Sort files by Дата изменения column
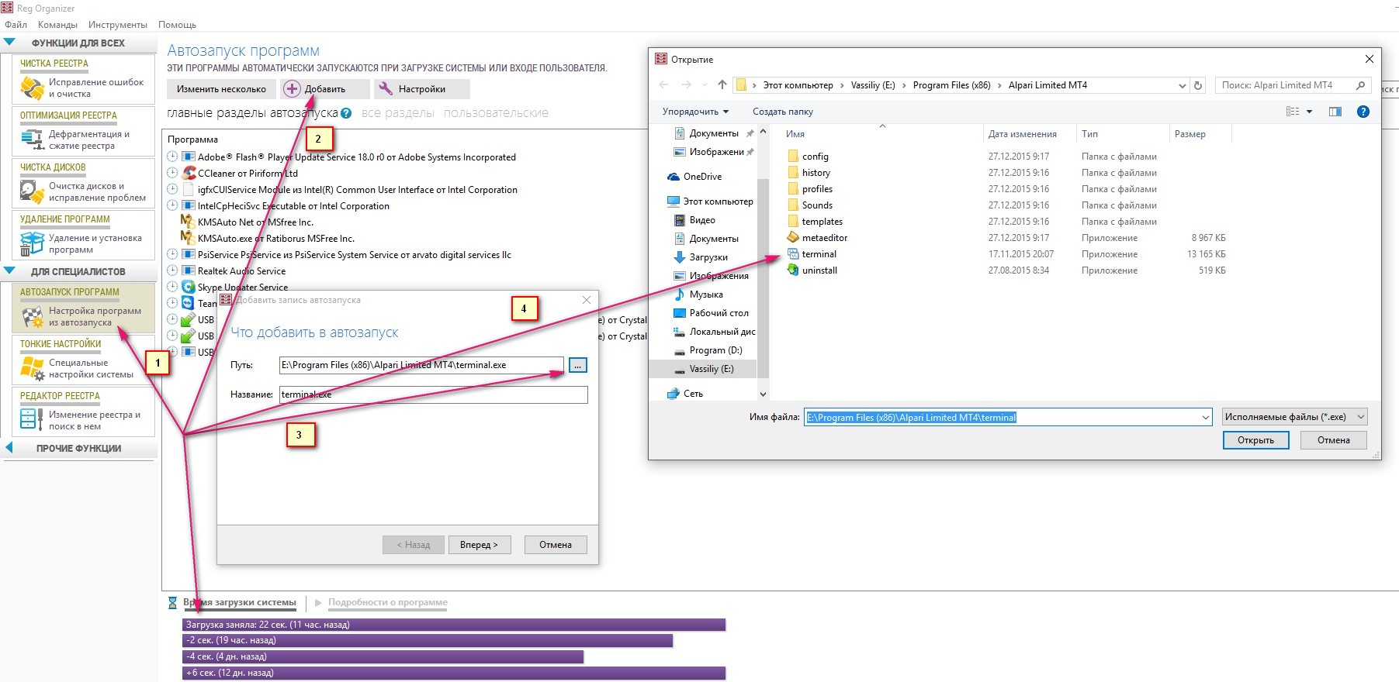Image resolution: width=1399 pixels, height=682 pixels. click(x=1022, y=134)
